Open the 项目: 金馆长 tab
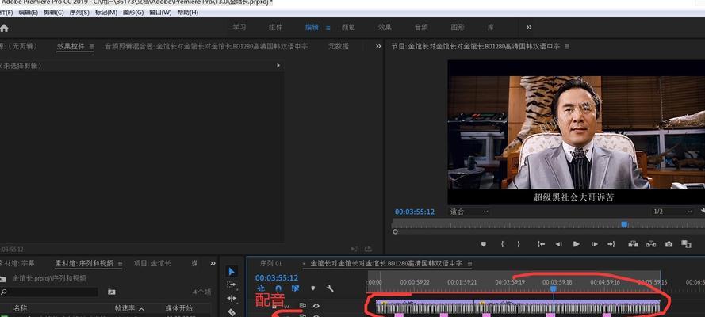705x317 pixels. [153, 264]
